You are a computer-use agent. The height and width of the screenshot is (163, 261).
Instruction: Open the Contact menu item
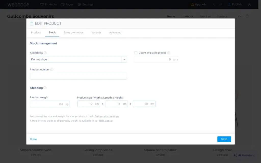222,16
